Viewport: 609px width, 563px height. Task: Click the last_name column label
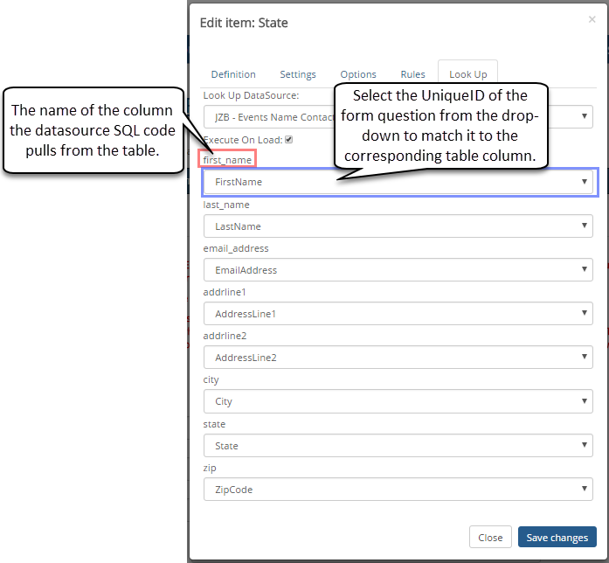[x=226, y=205]
